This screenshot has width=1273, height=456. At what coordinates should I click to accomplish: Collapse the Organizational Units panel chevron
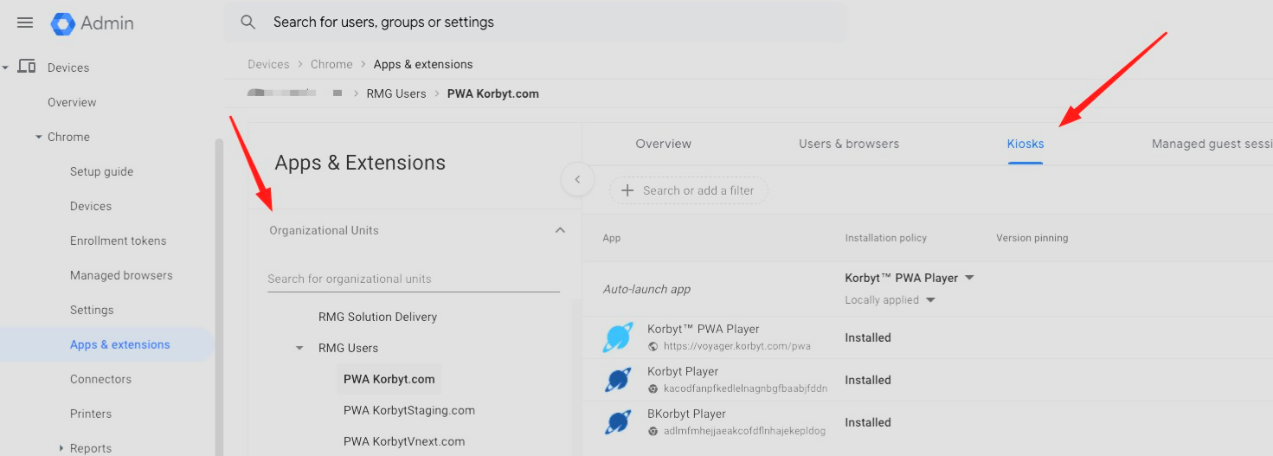point(560,230)
